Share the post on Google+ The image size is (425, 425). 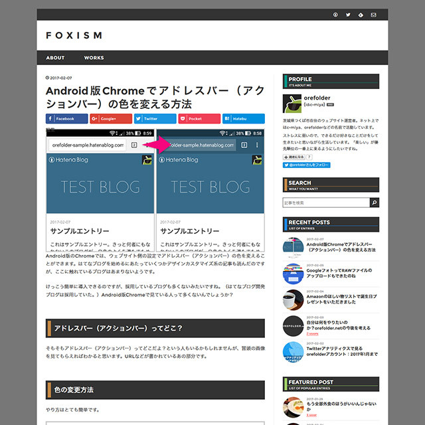tap(111, 119)
